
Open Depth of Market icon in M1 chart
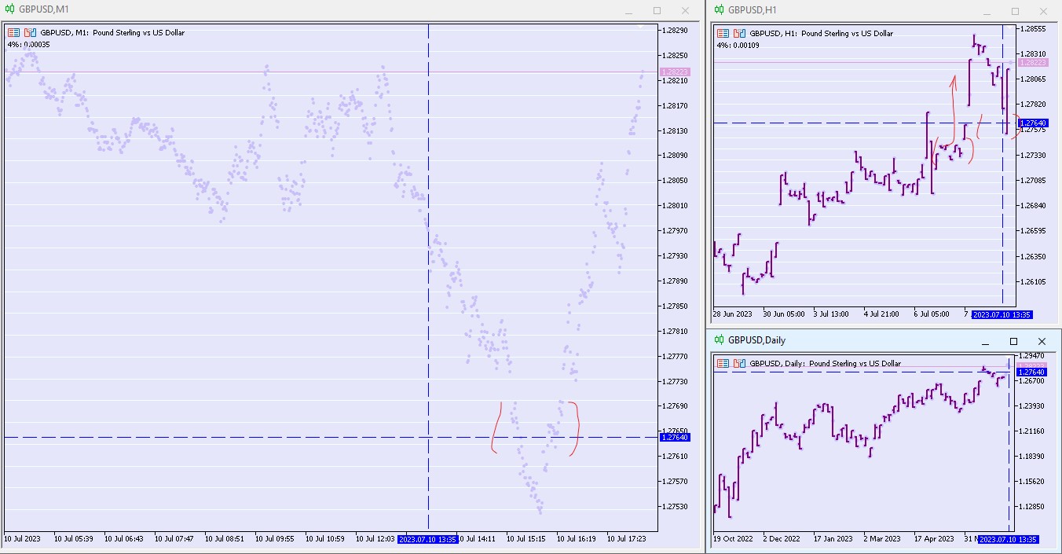(30, 33)
